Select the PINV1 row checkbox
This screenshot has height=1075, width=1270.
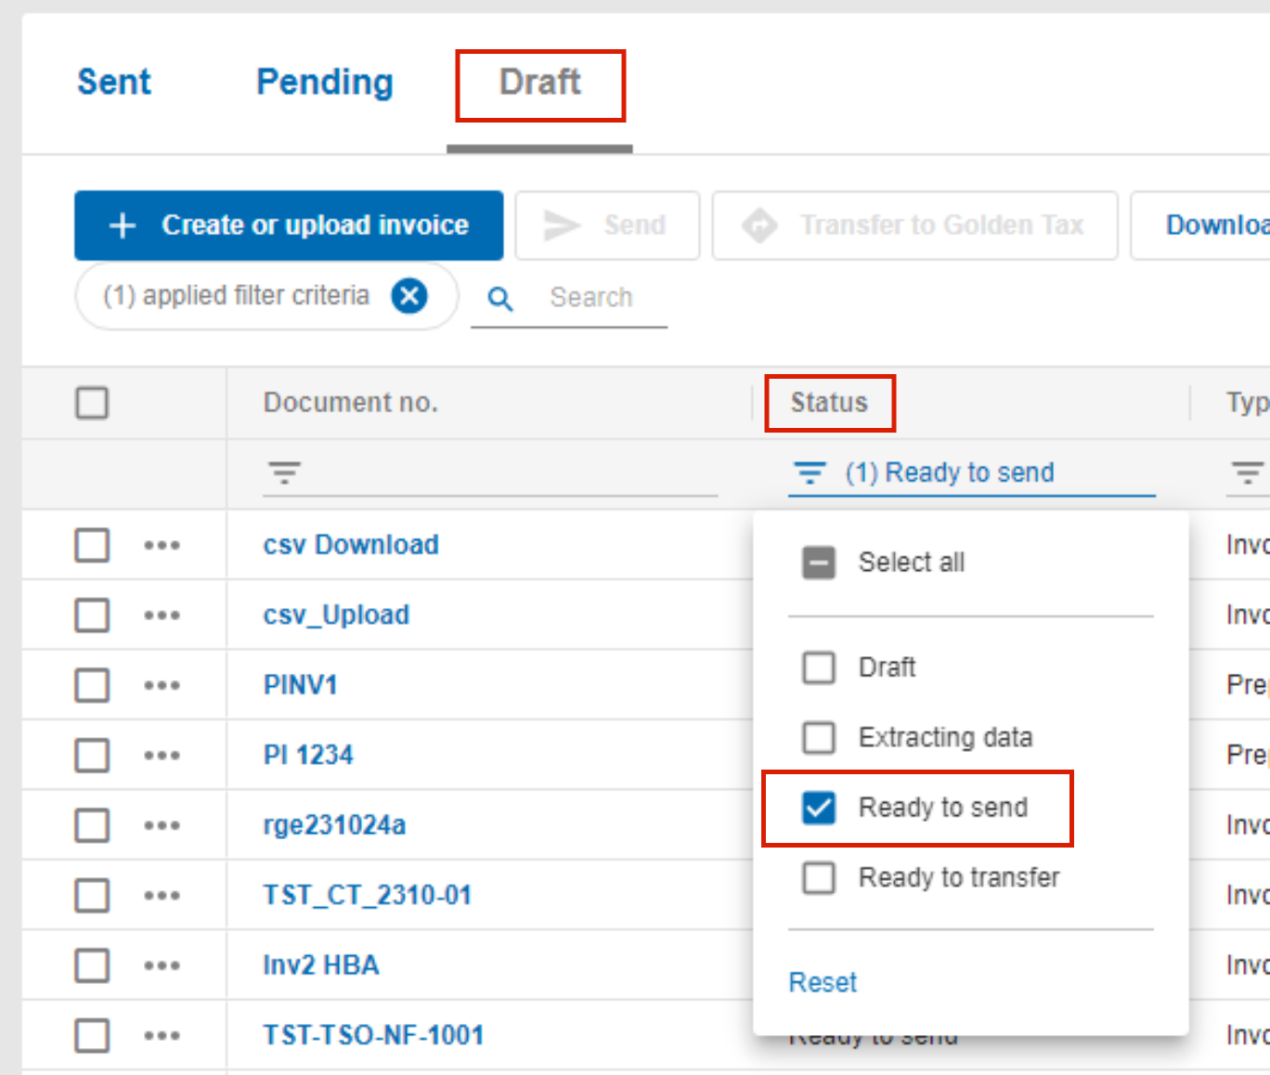92,685
